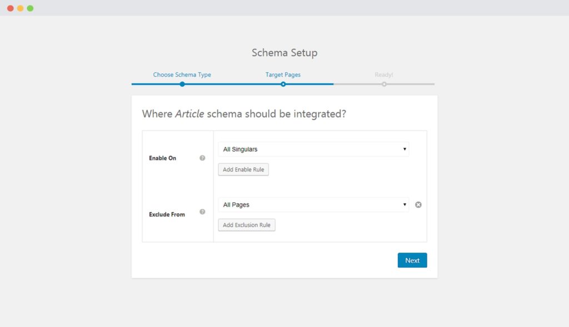Go back to the Choose Schema Type step
This screenshot has width=569, height=327.
182,74
